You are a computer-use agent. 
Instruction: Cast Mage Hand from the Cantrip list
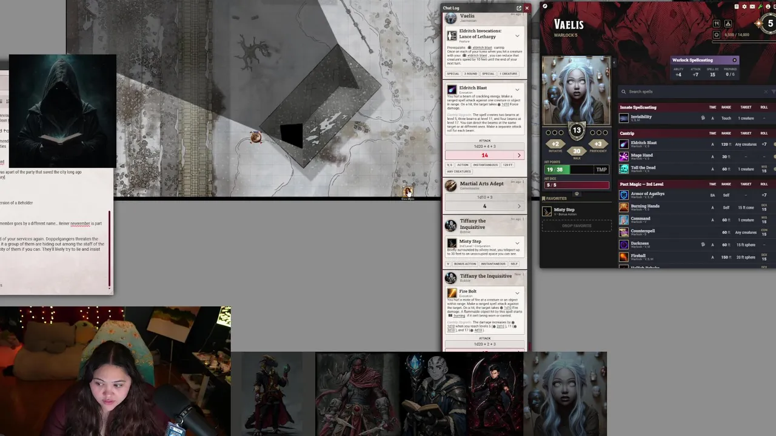pos(624,156)
